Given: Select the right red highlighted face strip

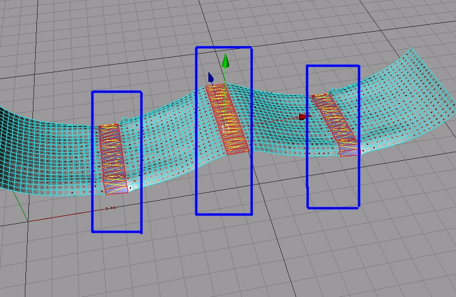Looking at the screenshot, I should 336,125.
